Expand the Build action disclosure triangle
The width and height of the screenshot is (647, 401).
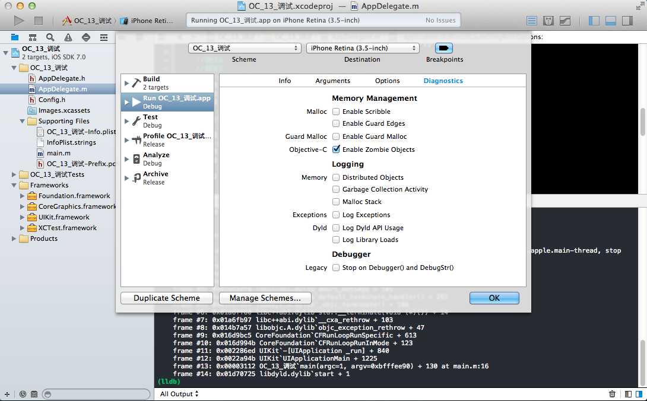(x=126, y=83)
